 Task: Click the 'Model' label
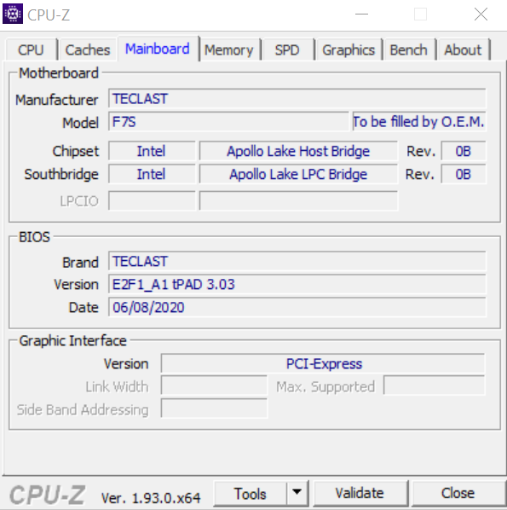pos(81,123)
